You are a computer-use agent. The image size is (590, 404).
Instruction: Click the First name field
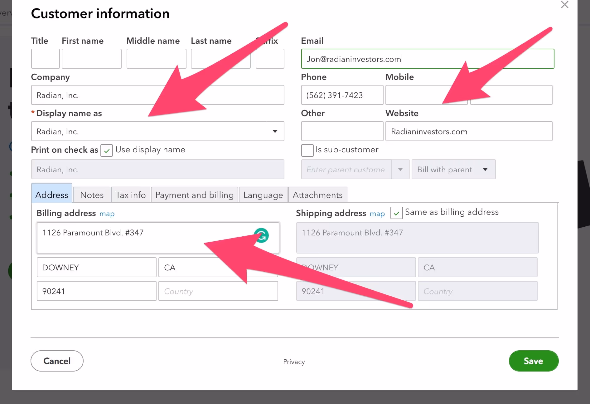click(92, 59)
